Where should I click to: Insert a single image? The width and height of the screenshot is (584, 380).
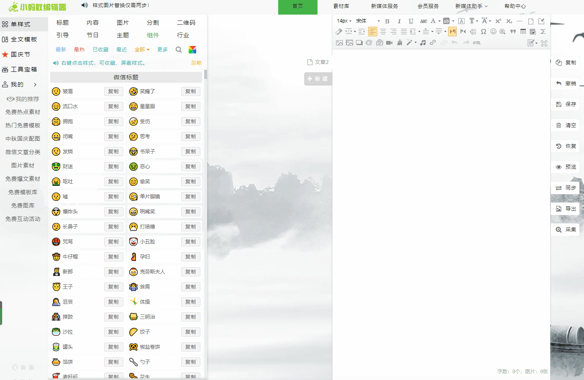point(339,43)
